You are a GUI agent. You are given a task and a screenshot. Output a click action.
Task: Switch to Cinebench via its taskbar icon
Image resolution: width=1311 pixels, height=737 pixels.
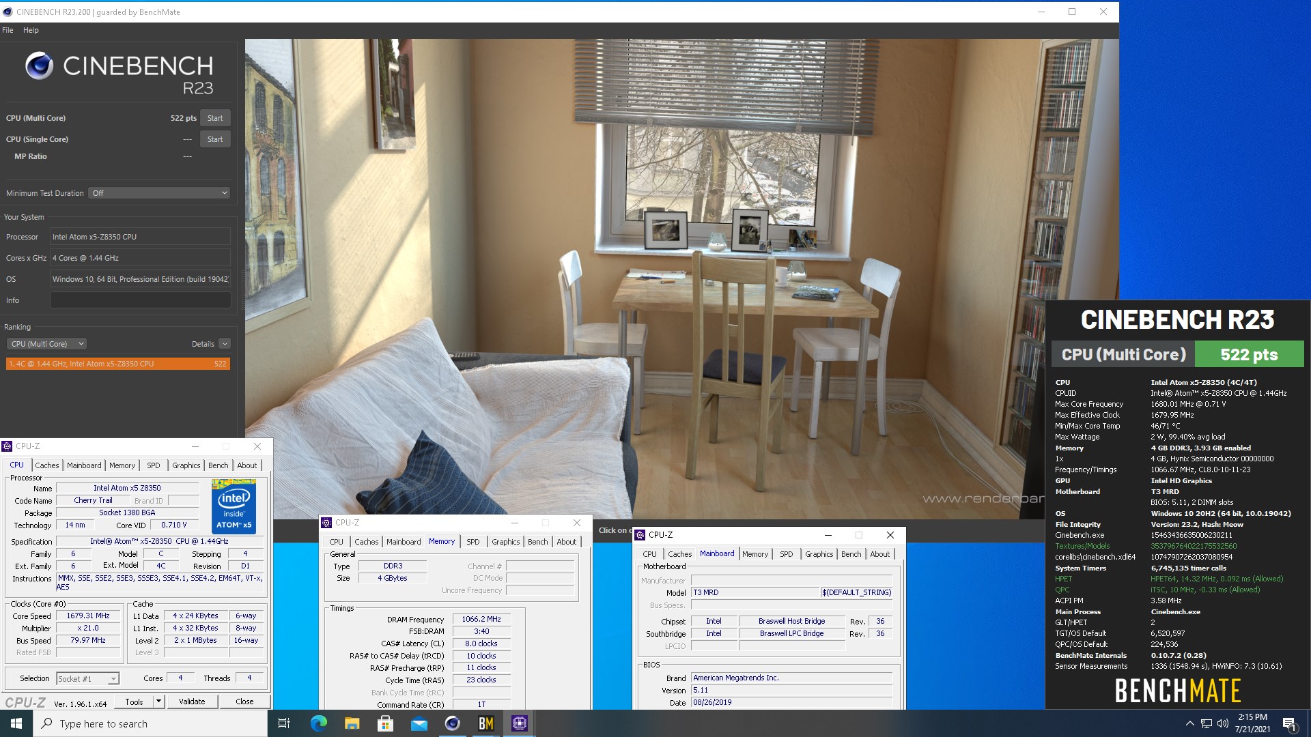(x=452, y=723)
